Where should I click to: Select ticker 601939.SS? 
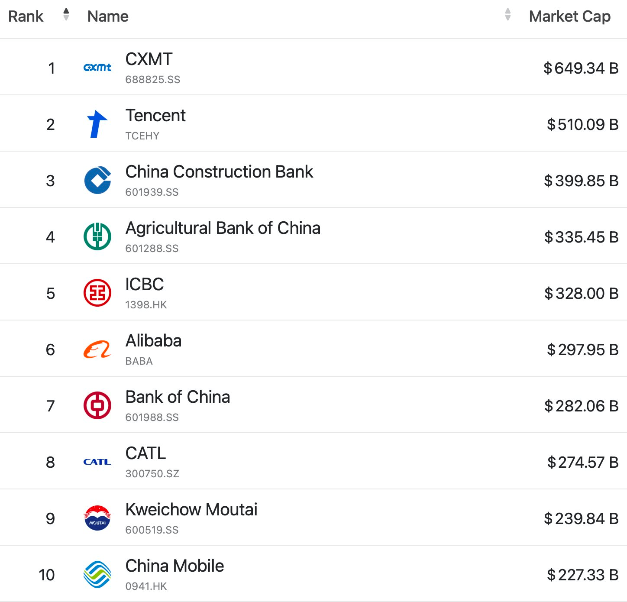click(152, 192)
